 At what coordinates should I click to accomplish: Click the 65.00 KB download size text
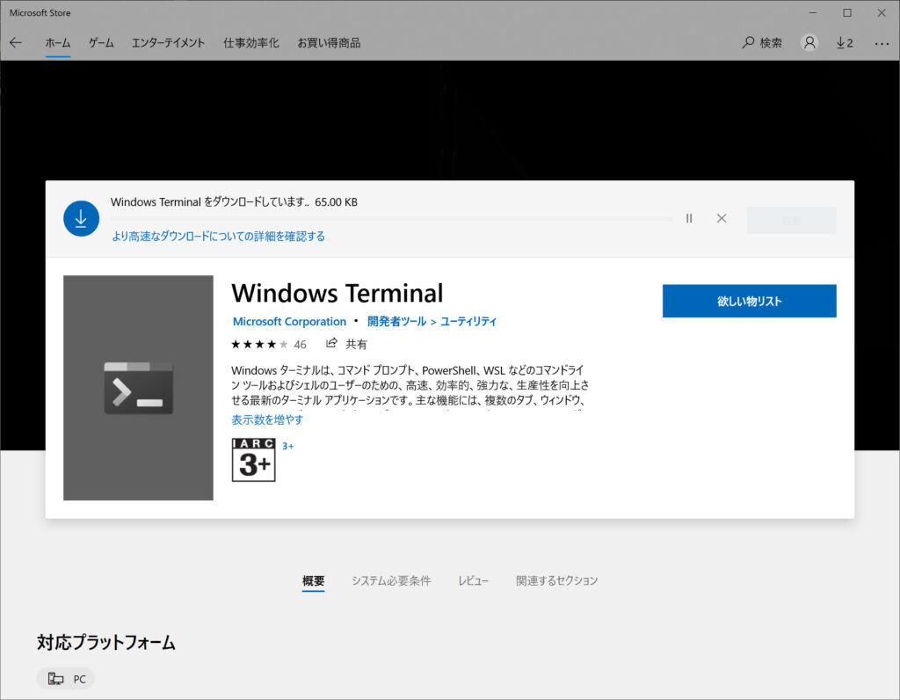pos(336,202)
